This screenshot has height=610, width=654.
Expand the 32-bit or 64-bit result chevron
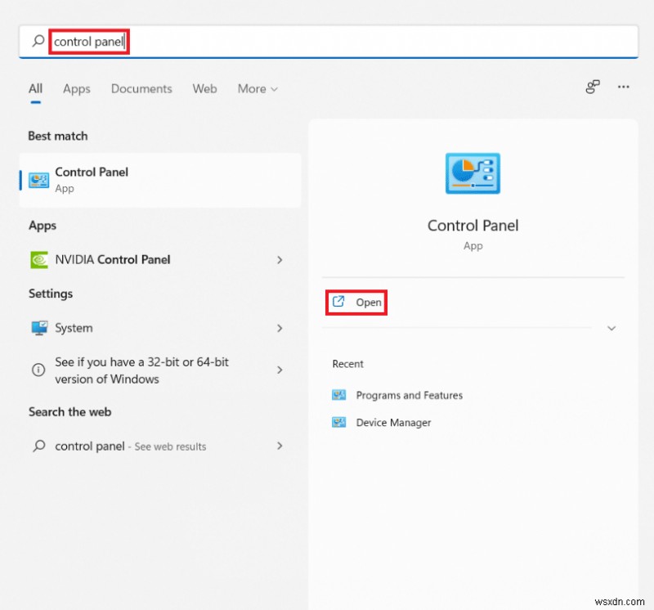tap(280, 370)
